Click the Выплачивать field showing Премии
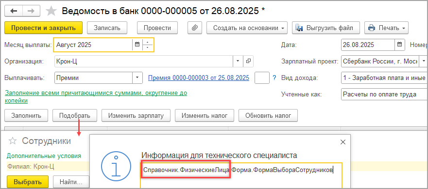 coord(93,78)
